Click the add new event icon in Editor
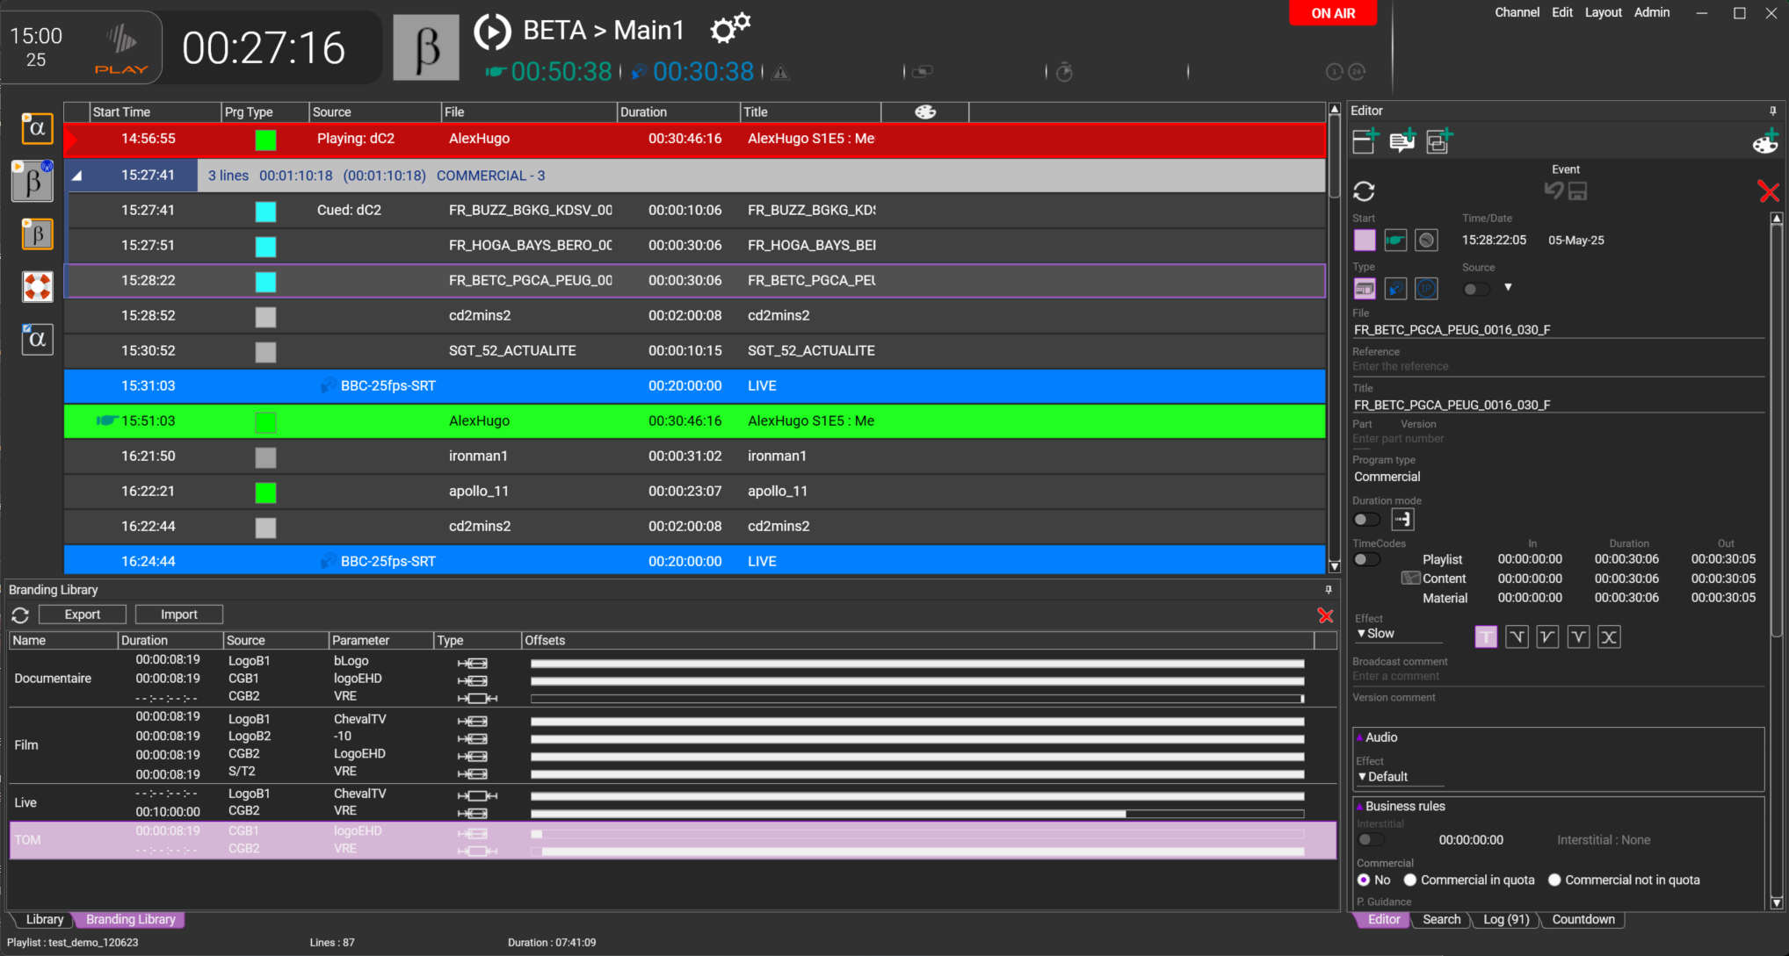Image resolution: width=1789 pixels, height=956 pixels. [1365, 140]
